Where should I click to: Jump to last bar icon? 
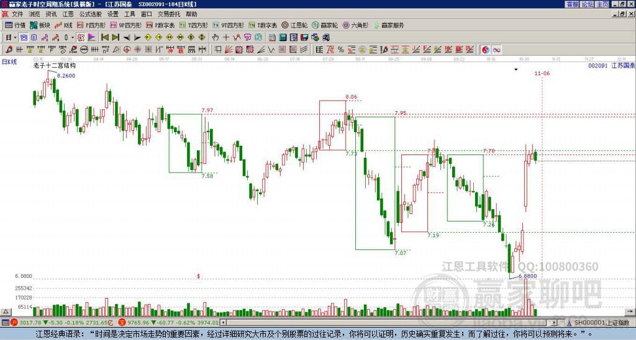tap(116, 37)
